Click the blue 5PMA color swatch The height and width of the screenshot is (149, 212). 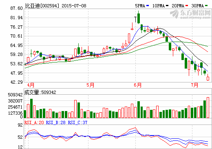[x=148, y=6]
